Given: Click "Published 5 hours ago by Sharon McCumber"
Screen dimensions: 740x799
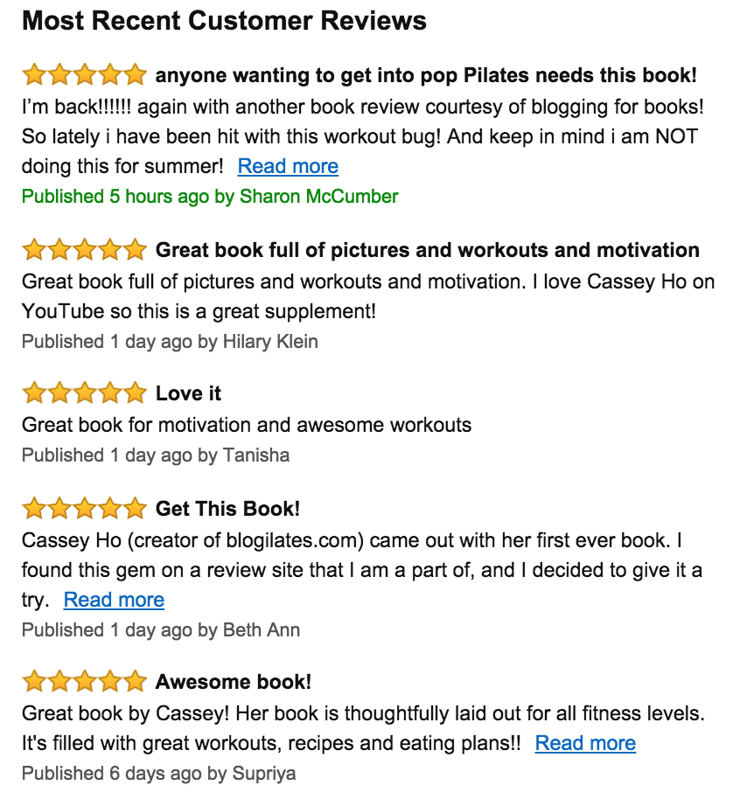Looking at the screenshot, I should [x=210, y=197].
